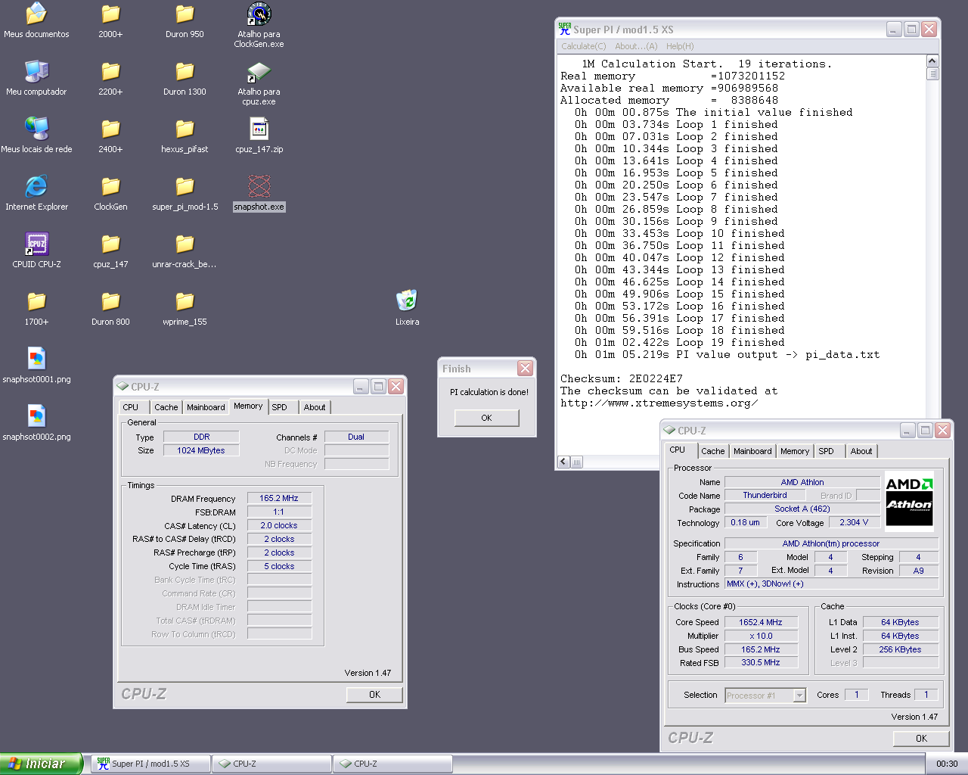Screen dimensions: 968x775
Task: Select the Duron 950 folder
Action: pyautogui.click(x=185, y=20)
